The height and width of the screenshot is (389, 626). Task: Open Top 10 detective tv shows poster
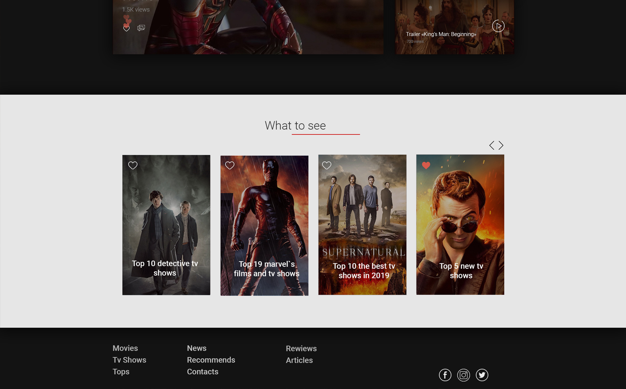[166, 225]
